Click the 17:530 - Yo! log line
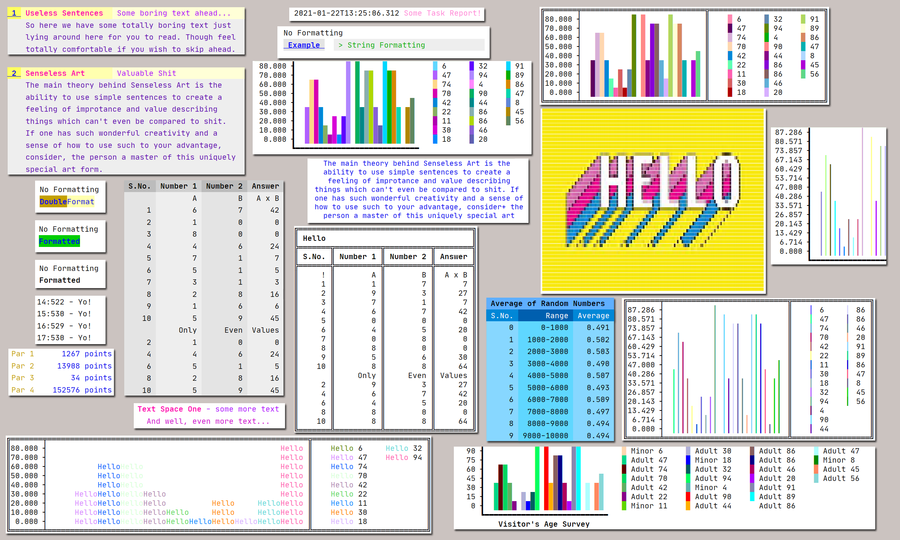Screen dimensions: 900x540 point(64,338)
